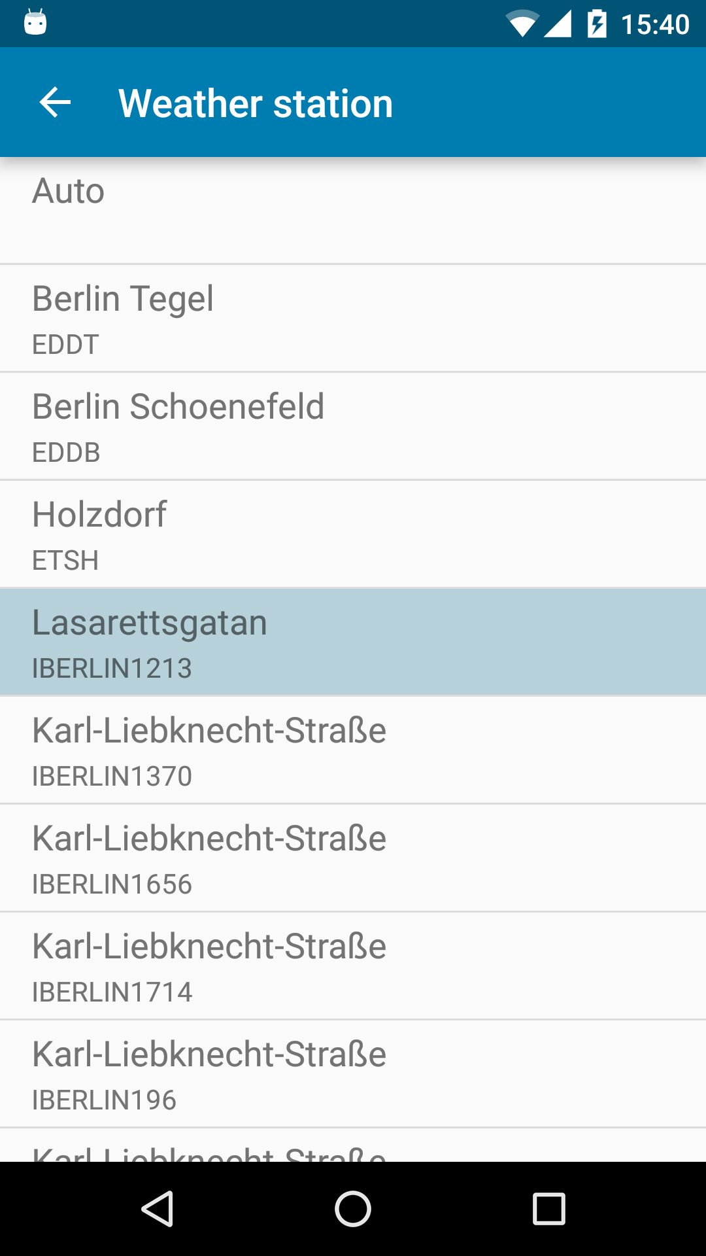
Task: Tap the Android debug notification icon
Action: (35, 23)
